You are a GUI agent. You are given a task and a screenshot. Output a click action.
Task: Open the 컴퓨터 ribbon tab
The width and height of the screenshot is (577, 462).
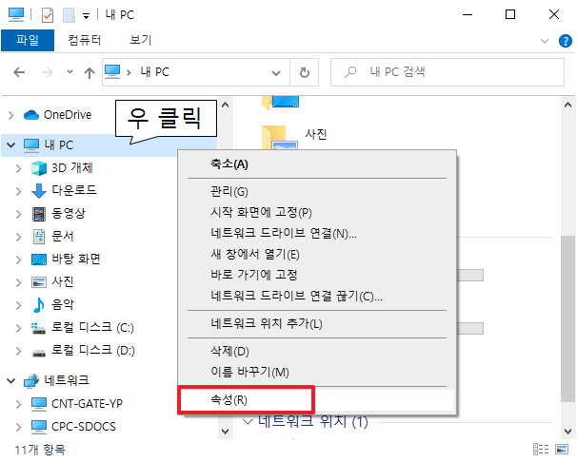87,41
